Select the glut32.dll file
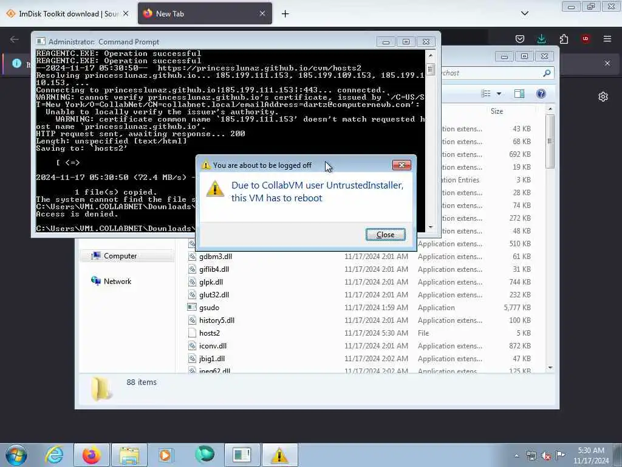Screen dimensions: 622x467 (214, 295)
